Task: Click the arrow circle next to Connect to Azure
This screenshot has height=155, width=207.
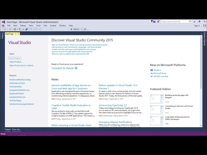Action: pos(76,68)
